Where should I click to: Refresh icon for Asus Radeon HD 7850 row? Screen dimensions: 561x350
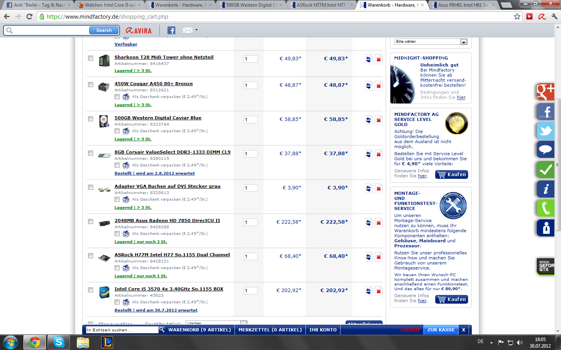tap(369, 223)
